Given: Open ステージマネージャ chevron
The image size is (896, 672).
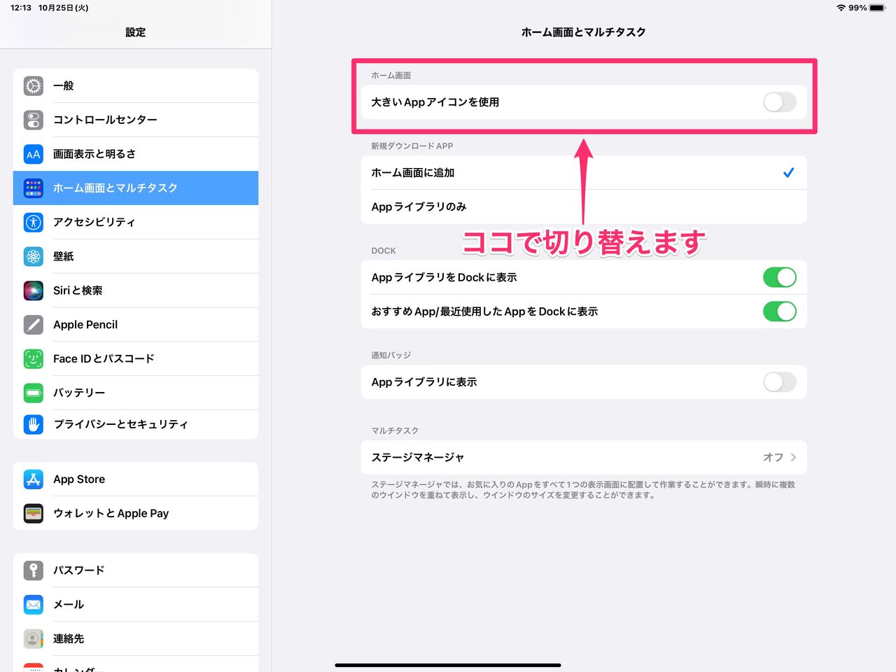Looking at the screenshot, I should click(x=793, y=457).
